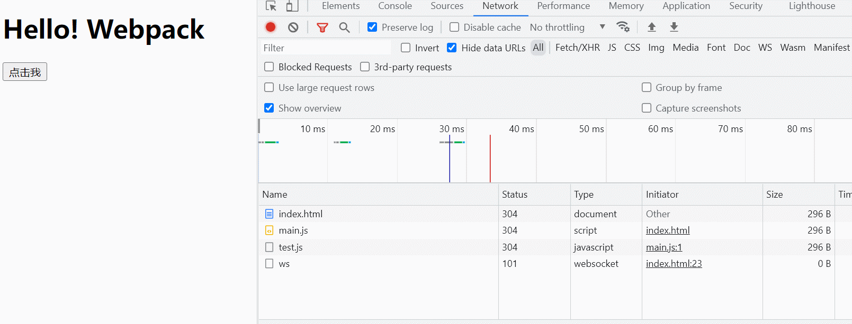Filter requests by Media type
852x324 pixels.
coord(686,48)
